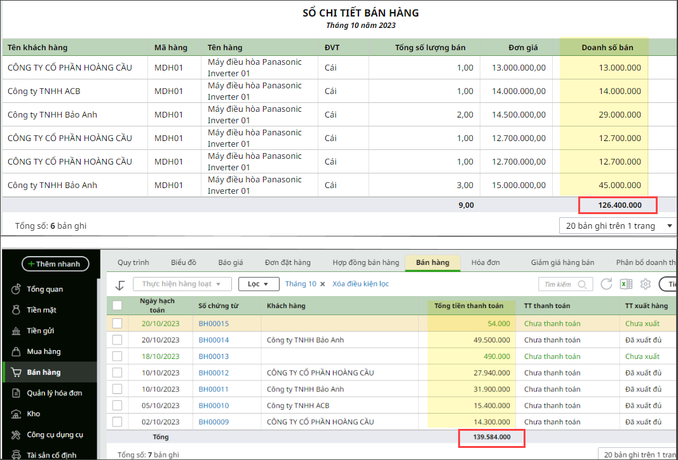Viewport: 678px width, 460px height.
Task: Click the Số chứng từ column header
Action: click(x=219, y=306)
